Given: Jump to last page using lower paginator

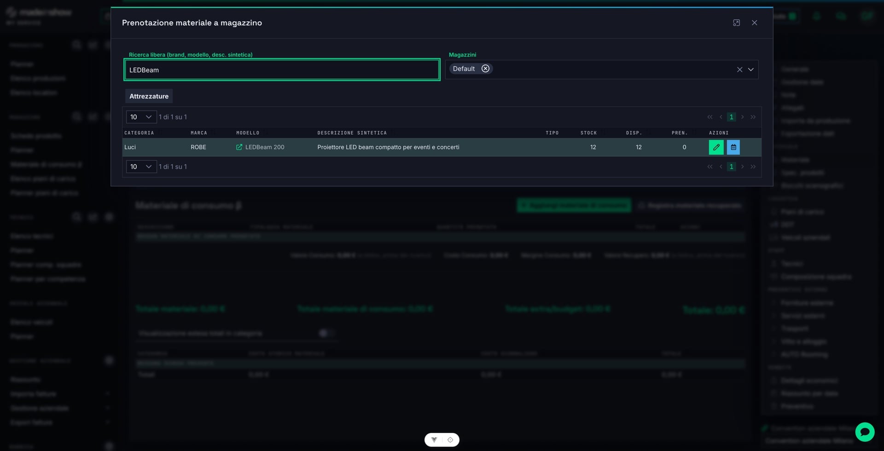Looking at the screenshot, I should point(753,167).
